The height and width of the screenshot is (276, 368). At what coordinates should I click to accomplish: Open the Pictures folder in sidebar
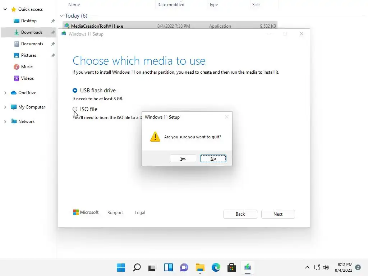click(x=29, y=55)
